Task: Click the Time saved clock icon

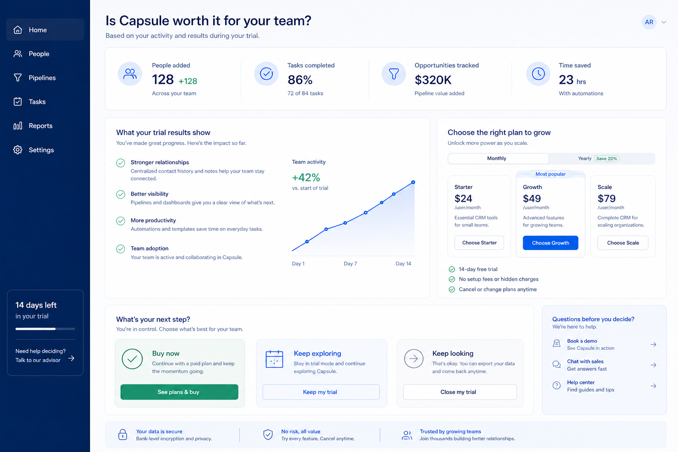Action: coord(539,74)
